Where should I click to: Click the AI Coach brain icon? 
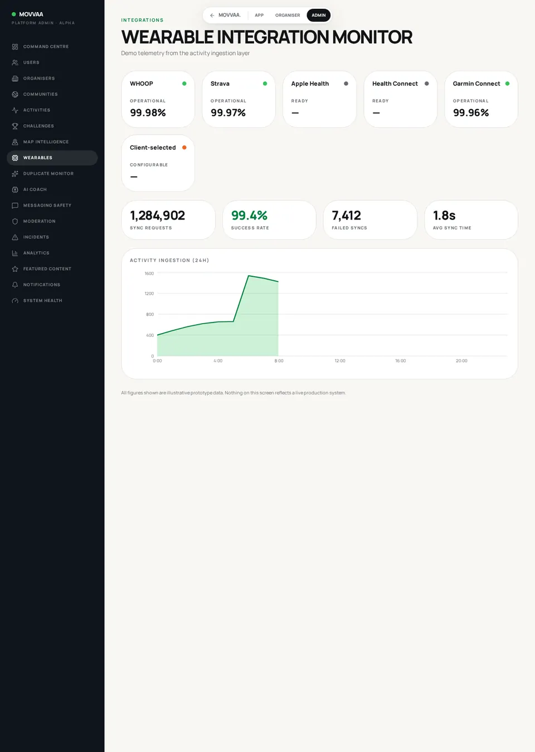click(x=15, y=189)
